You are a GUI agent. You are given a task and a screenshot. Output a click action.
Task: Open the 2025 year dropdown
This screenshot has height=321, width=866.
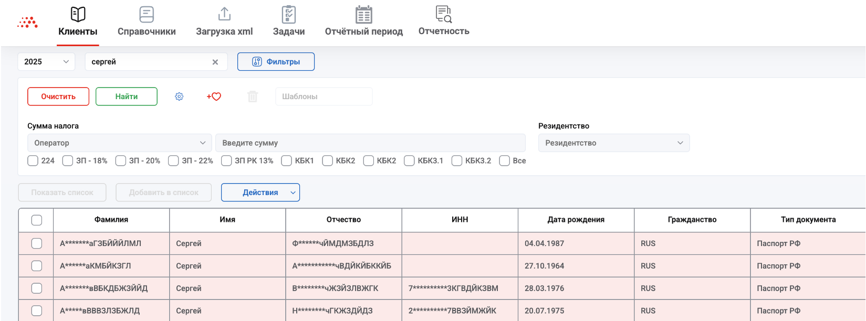coord(47,62)
